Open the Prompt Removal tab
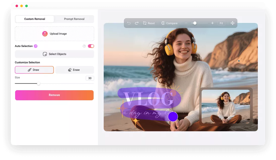The height and width of the screenshot is (160, 276). coord(74,19)
